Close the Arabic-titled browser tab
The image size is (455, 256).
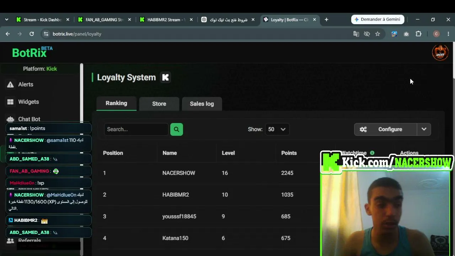(x=253, y=20)
